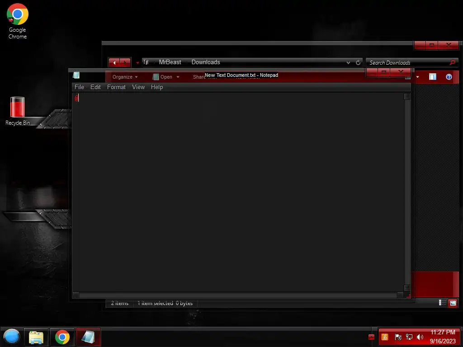463x347 pixels.
Task: Open Notepad Help menu
Action: [157, 87]
